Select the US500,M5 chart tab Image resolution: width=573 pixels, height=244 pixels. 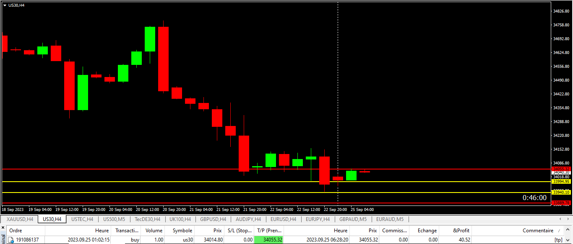(x=114, y=219)
